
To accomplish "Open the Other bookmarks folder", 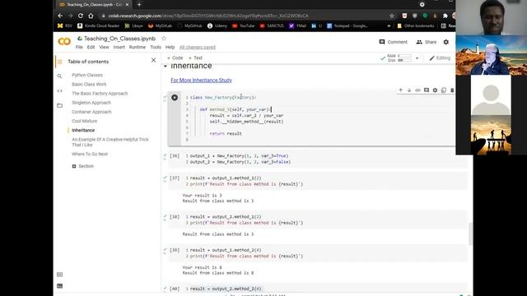I will pos(415,25).
